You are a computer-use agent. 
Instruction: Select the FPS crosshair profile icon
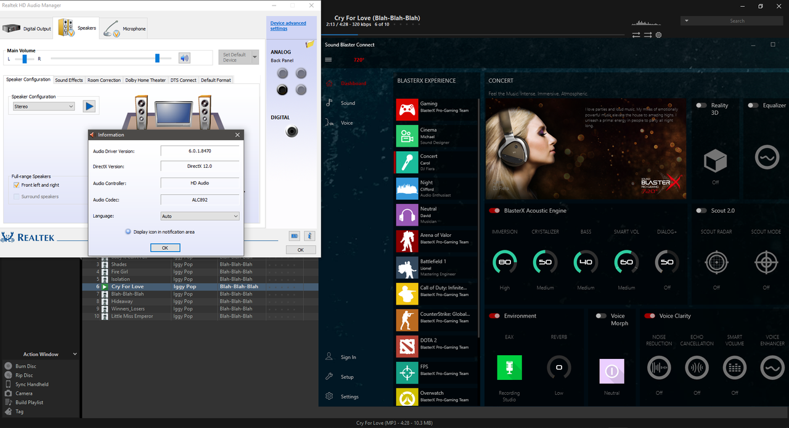(407, 373)
